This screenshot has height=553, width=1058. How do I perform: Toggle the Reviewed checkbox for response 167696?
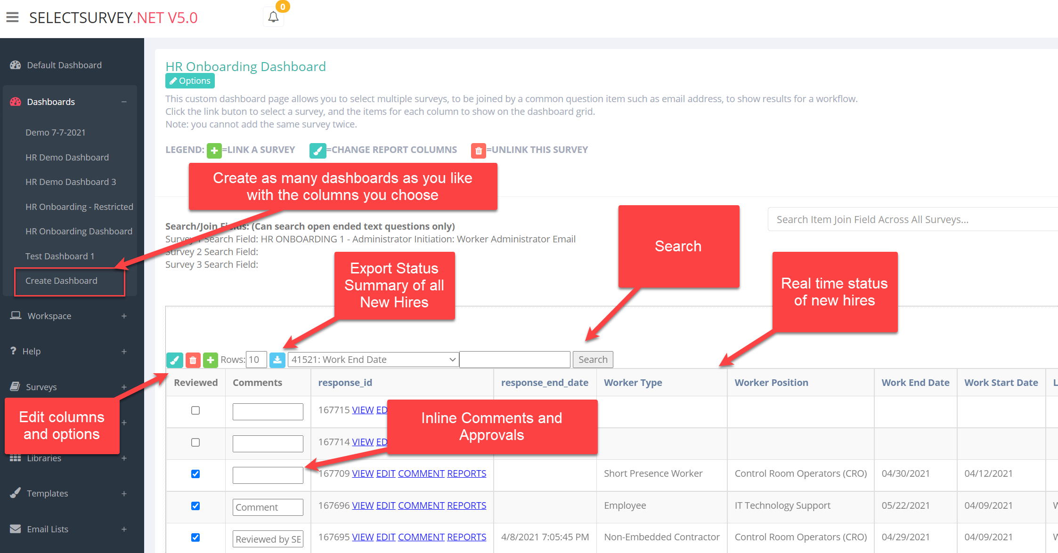196,505
